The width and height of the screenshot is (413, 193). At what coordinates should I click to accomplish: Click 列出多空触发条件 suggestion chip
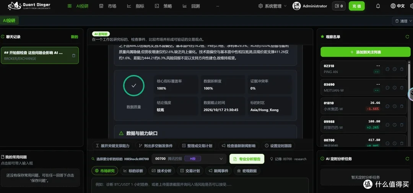coord(156,145)
